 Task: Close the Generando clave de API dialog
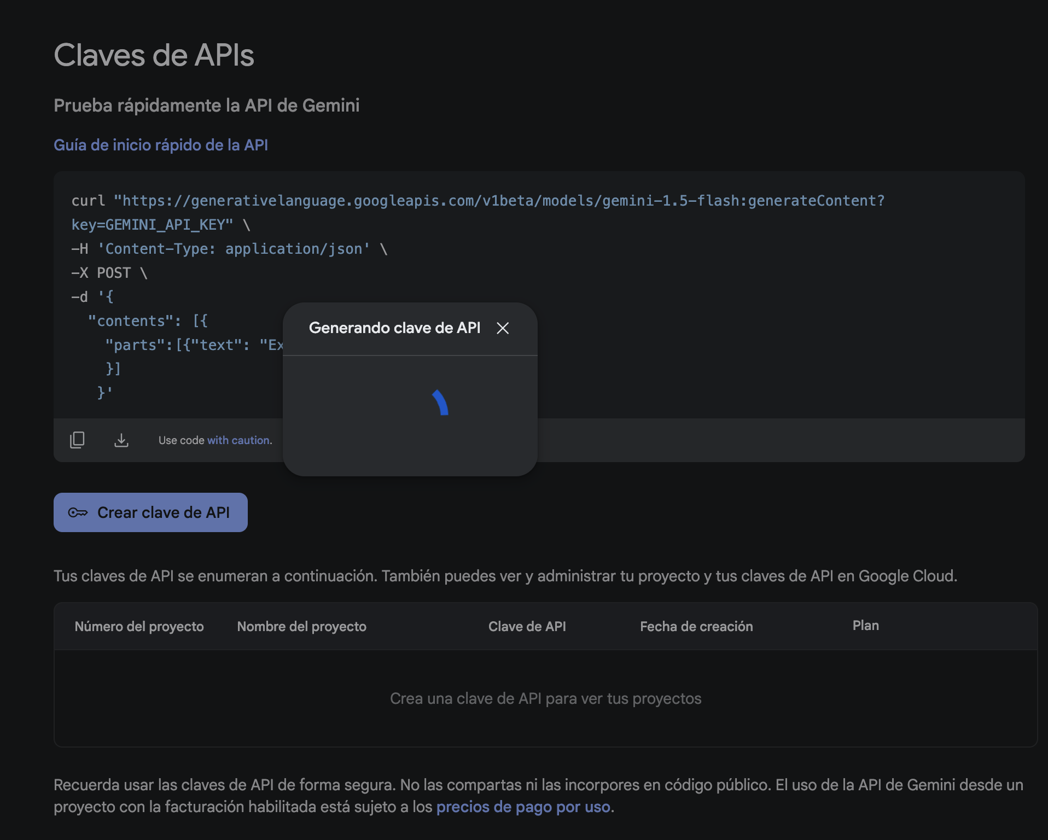503,328
